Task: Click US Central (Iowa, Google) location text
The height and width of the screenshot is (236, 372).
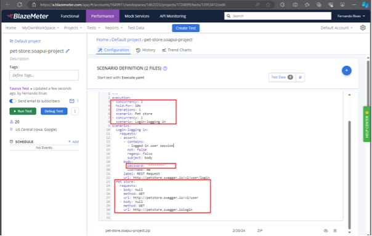Action: coord(36,130)
